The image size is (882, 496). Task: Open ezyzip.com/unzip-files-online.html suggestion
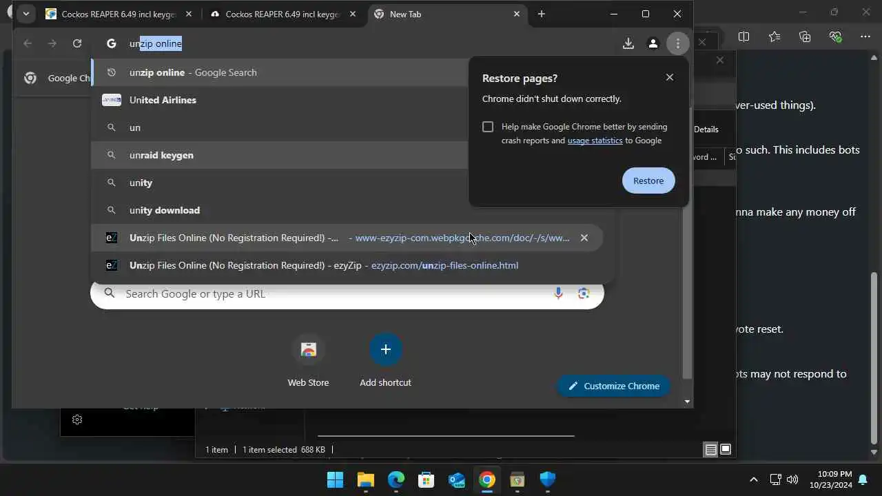[x=347, y=265]
